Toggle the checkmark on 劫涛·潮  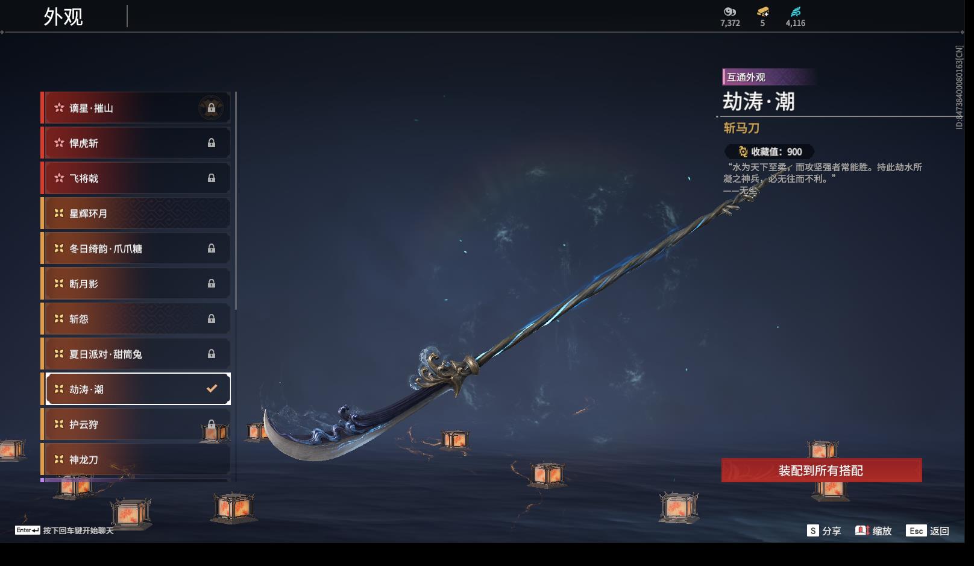[x=212, y=389]
